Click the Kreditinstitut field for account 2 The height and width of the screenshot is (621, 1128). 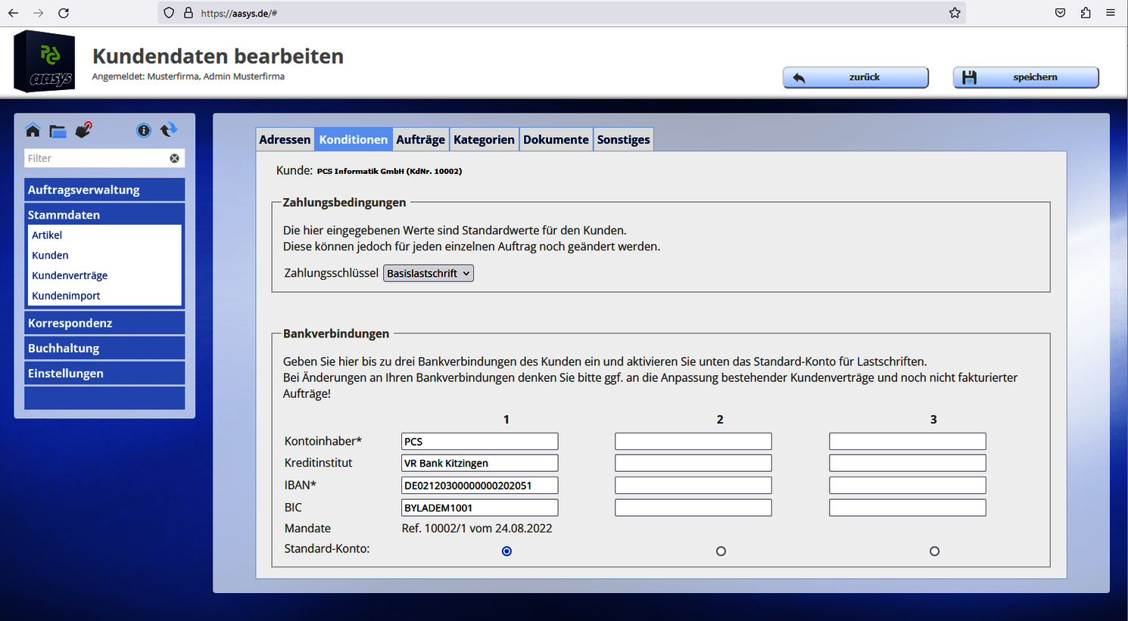pos(693,463)
